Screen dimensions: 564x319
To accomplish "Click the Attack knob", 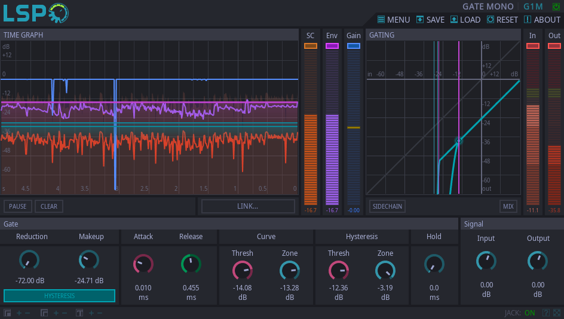I will [143, 265].
